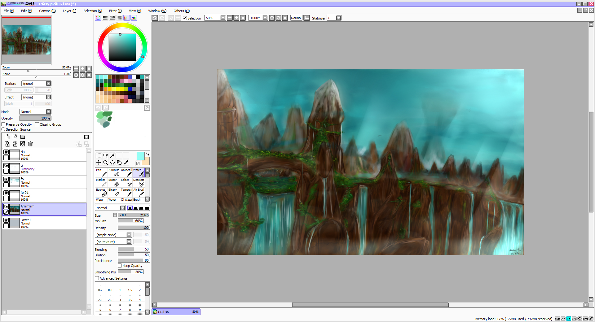Swap foreground and background colors arrow
This screenshot has height=322, width=595.
point(148,154)
